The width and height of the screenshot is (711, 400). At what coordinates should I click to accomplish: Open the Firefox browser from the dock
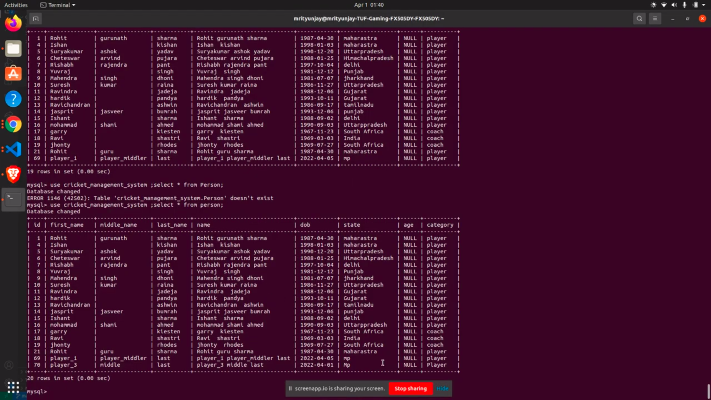click(x=13, y=23)
